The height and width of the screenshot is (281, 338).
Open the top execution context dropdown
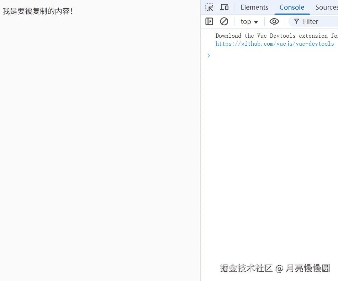(249, 21)
